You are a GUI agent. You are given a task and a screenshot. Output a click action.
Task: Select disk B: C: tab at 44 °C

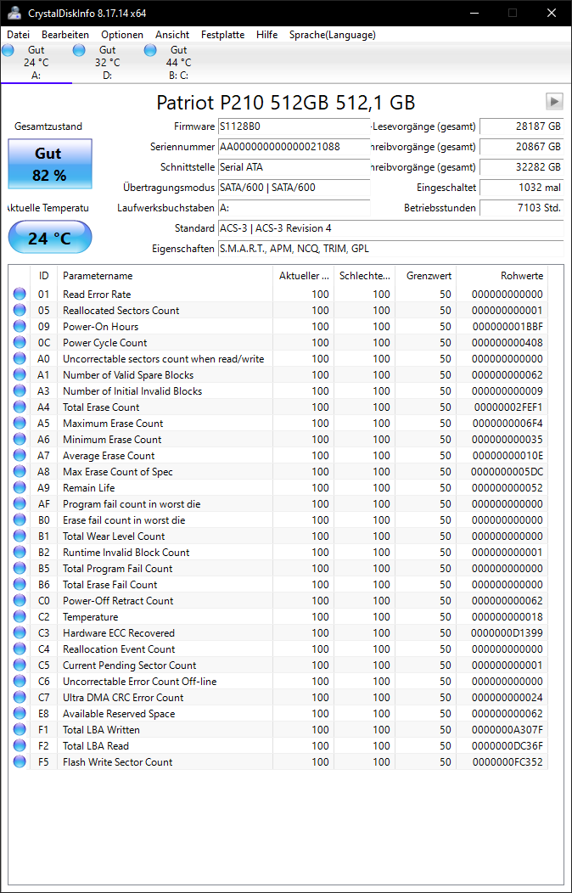178,63
